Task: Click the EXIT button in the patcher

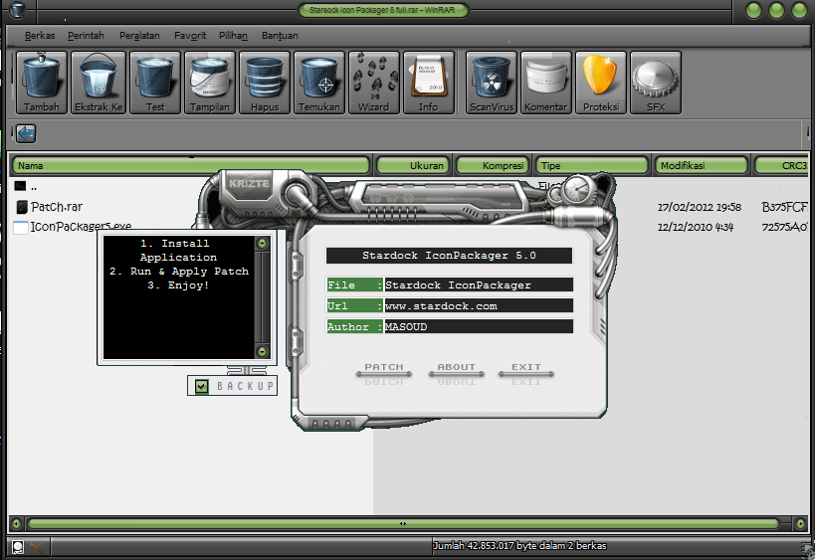Action: coord(526,369)
